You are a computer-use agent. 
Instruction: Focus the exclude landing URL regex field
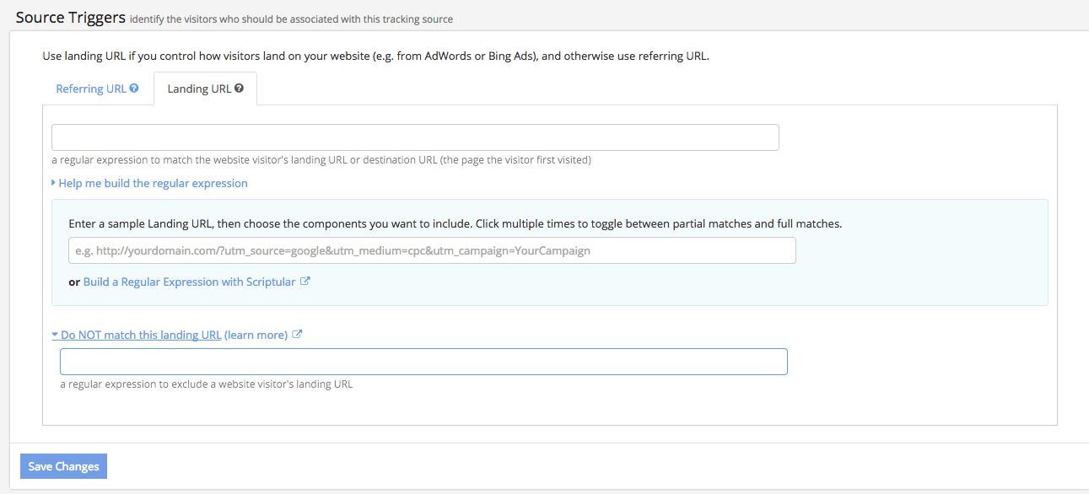click(x=423, y=362)
